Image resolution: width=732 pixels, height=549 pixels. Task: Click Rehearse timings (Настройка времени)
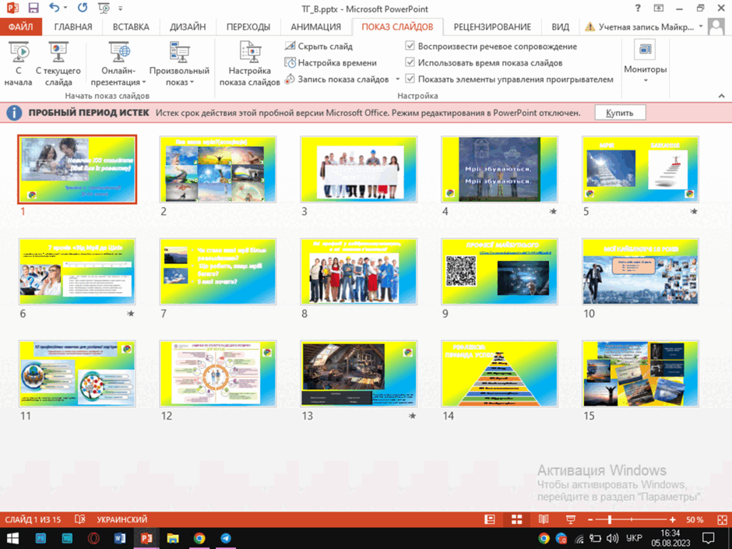330,62
